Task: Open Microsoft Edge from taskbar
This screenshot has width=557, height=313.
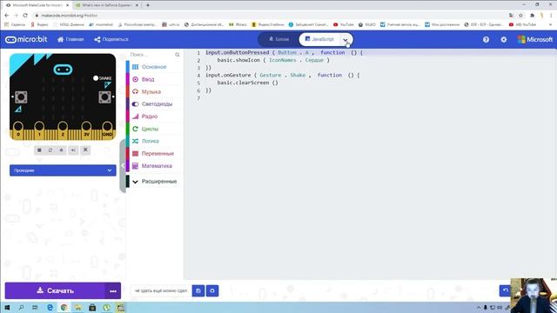Action: [x=50, y=307]
